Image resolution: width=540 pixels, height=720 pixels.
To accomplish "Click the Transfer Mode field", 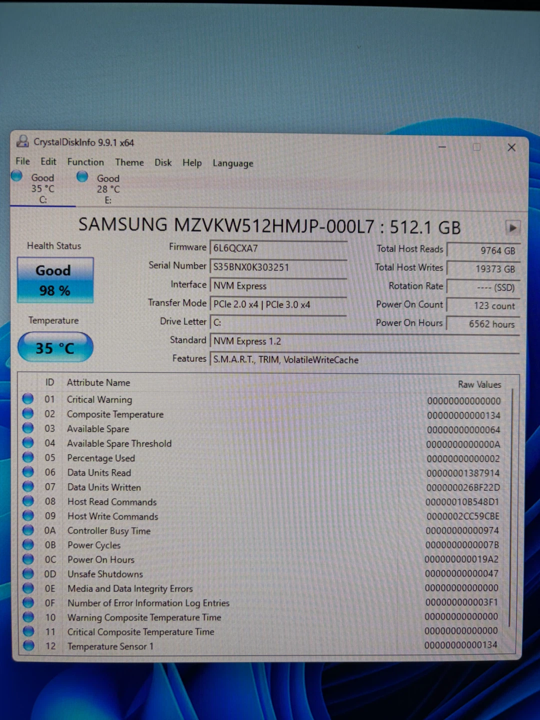I will pos(278,304).
